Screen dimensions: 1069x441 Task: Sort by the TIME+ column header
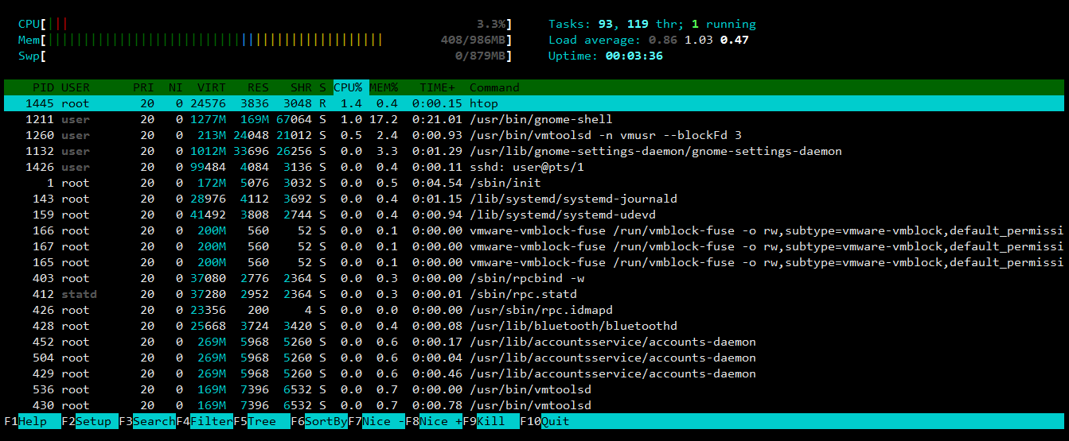tap(437, 87)
